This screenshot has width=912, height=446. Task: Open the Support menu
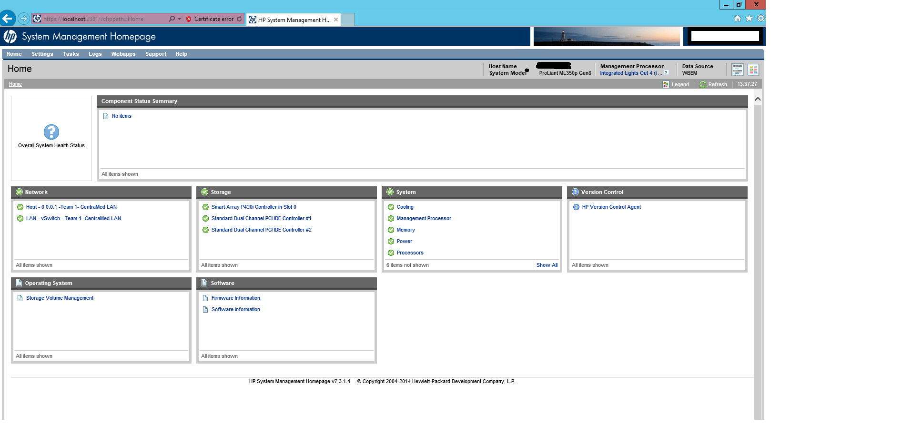[156, 54]
